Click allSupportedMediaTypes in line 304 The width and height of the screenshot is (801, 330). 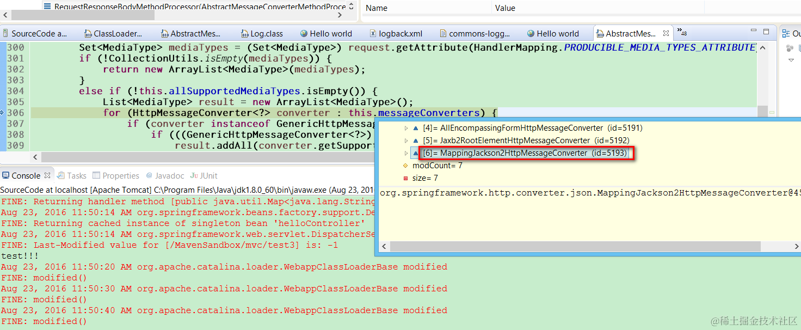click(x=235, y=91)
